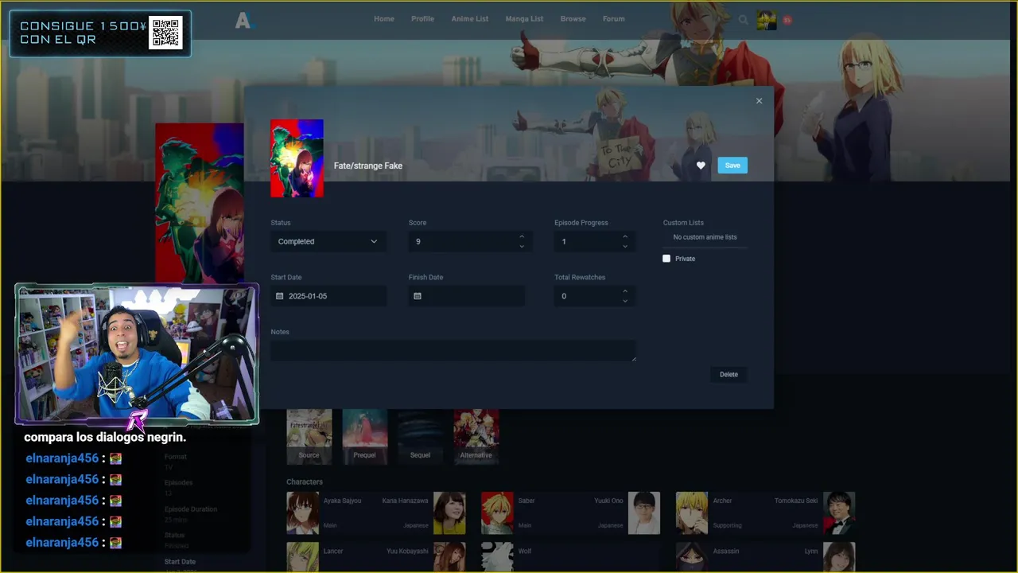
Task: Open Kana Hanazawa voice actor photo
Action: (449, 513)
